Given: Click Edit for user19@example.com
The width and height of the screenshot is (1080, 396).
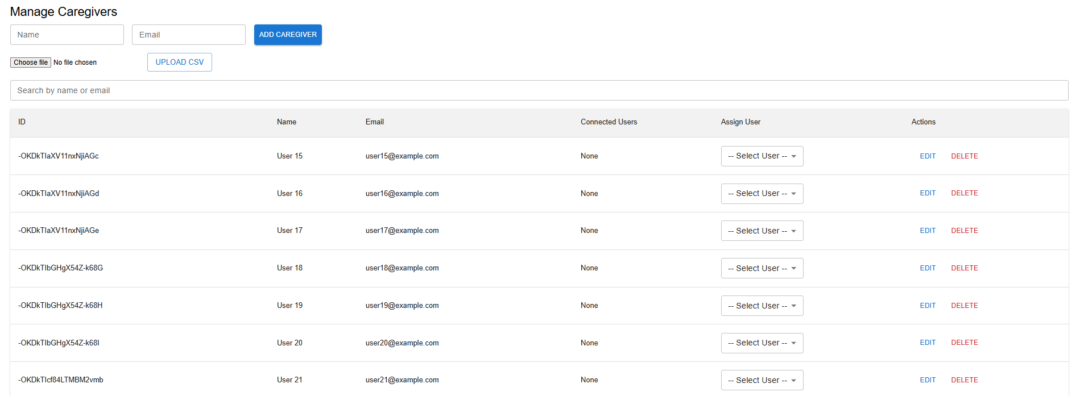Looking at the screenshot, I should click(x=927, y=306).
